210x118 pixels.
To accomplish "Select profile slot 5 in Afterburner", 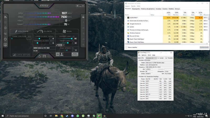I will (x=83, y=45).
